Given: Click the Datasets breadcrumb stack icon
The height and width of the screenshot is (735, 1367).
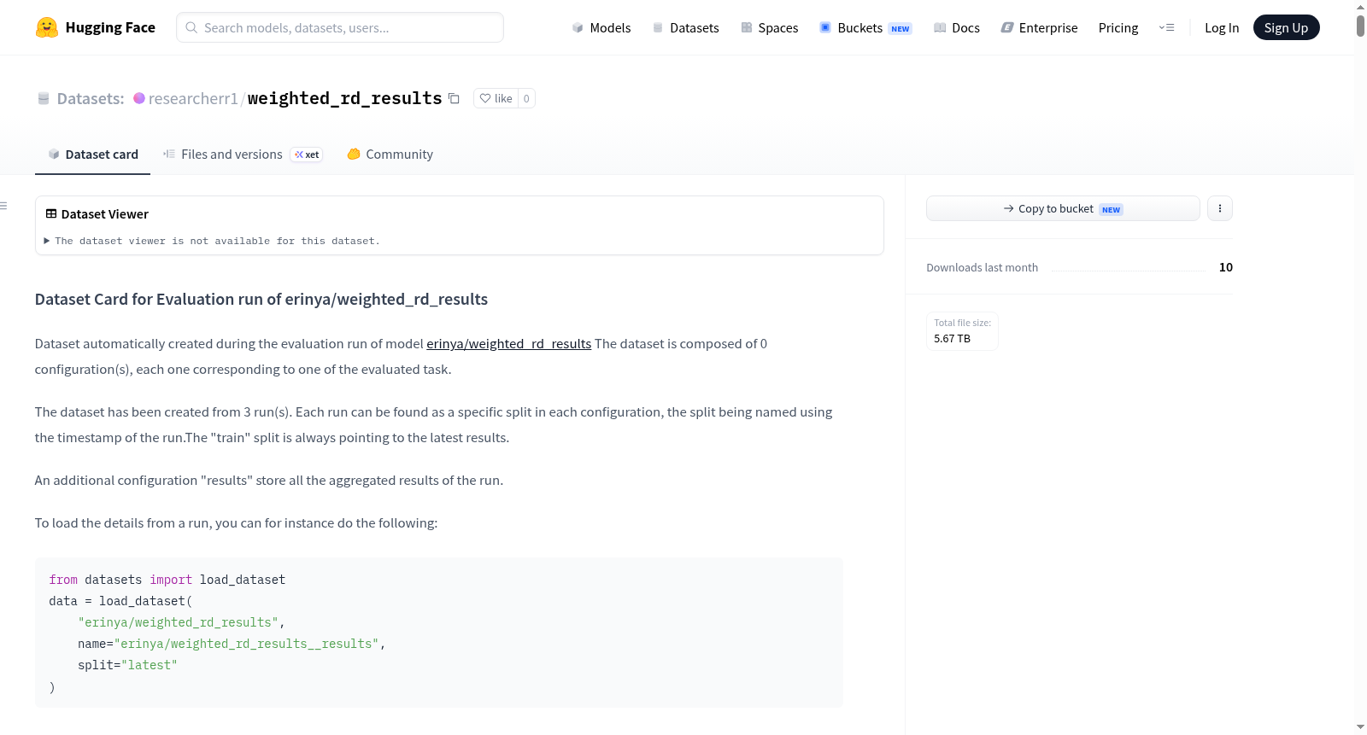Looking at the screenshot, I should click(x=44, y=99).
